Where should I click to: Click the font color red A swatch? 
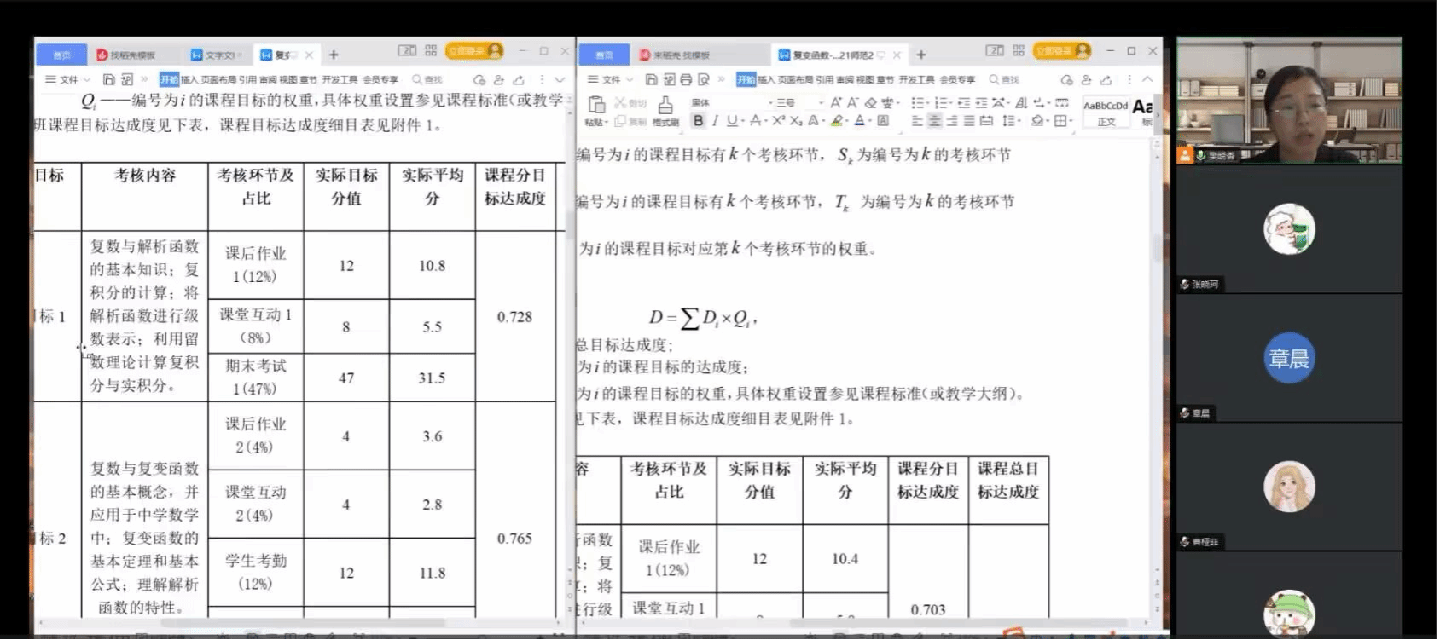point(860,121)
